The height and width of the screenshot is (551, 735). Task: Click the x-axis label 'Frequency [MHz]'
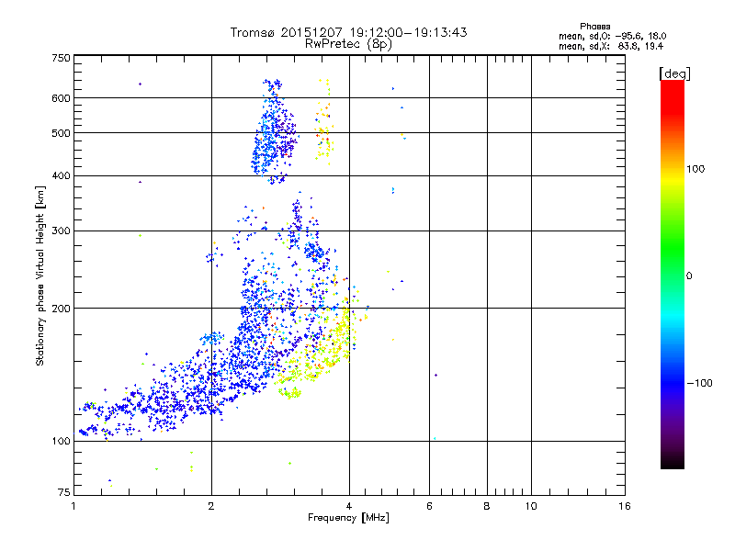pyautogui.click(x=348, y=518)
